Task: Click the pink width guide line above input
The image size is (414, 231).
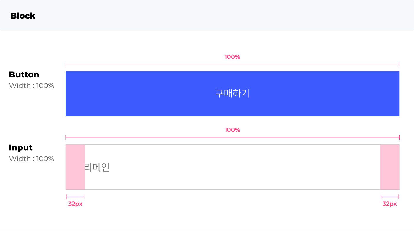Action: click(x=232, y=137)
